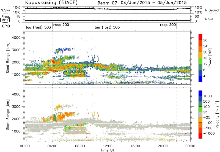220x152 pixels.
Task: Click the '20:00' time axis label
Action: point(163,146)
